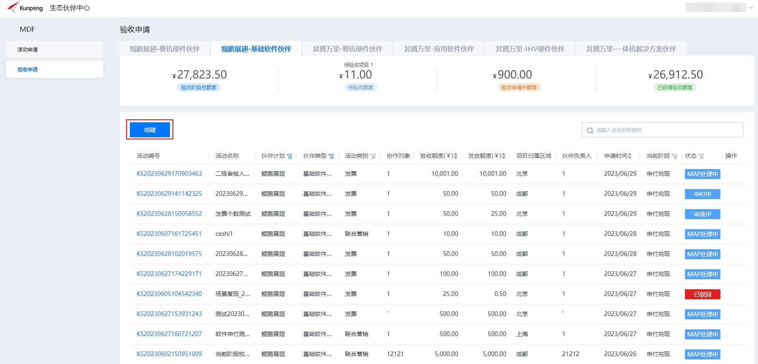Viewport: 758px width, 364px height.
Task: Open record KS20230607161725451
Action: click(169, 234)
